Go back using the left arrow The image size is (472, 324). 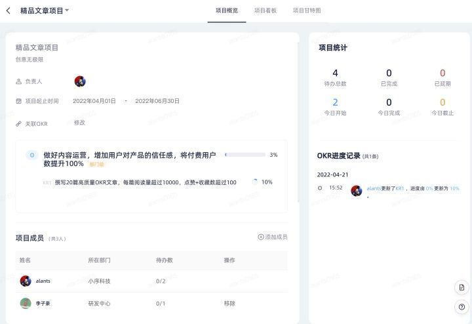(8, 11)
